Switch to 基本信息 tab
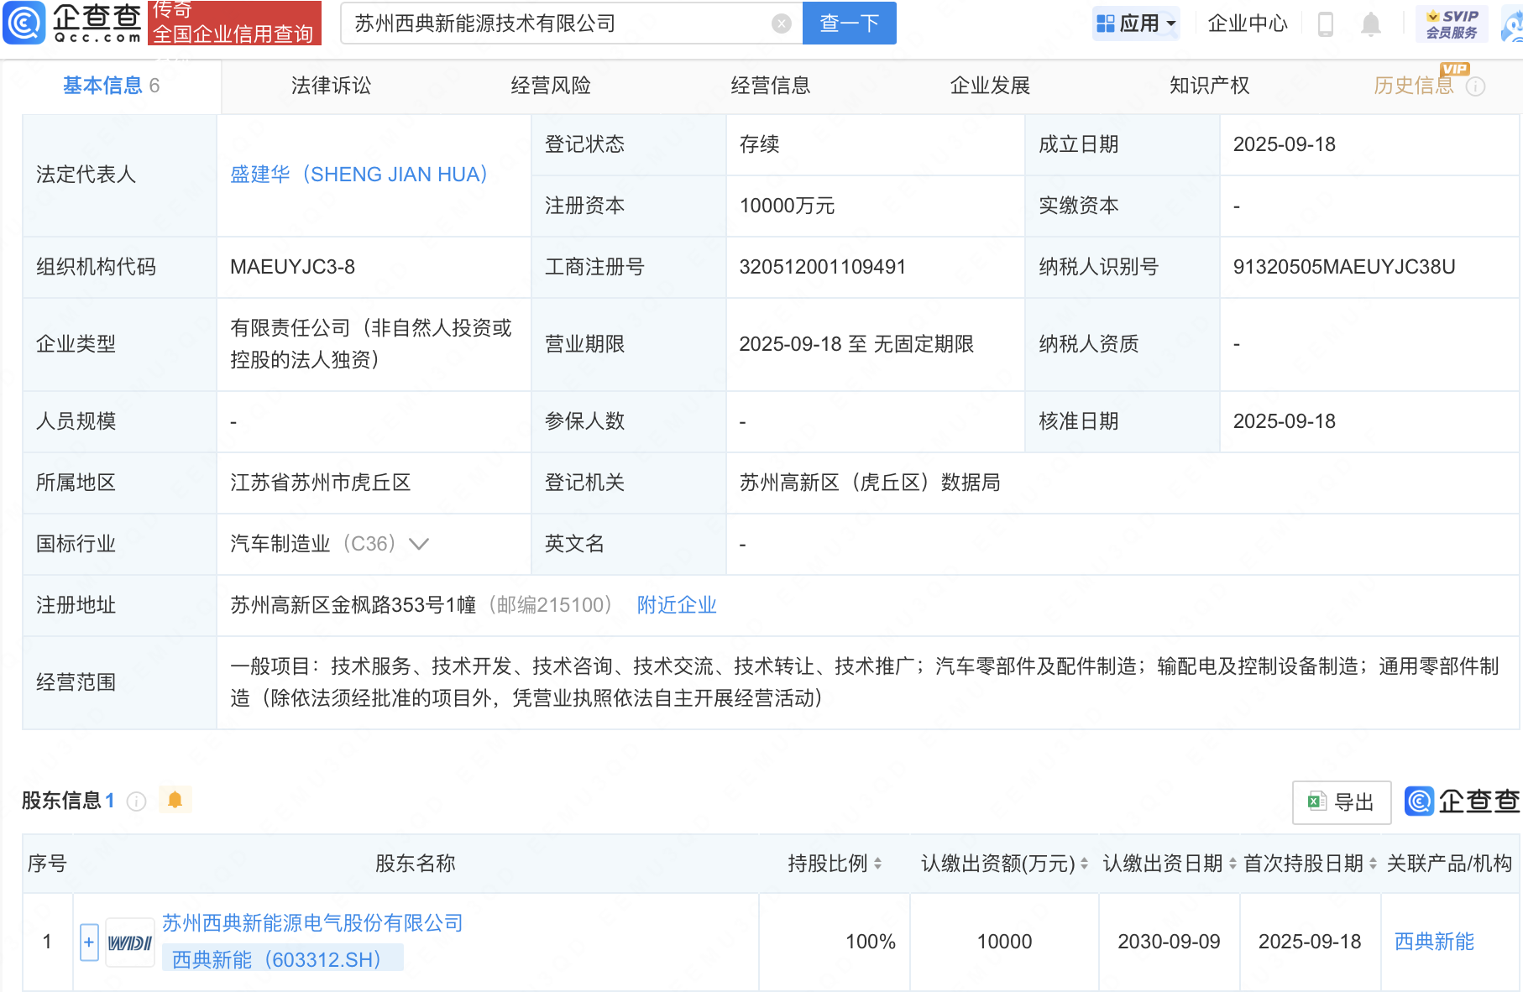This screenshot has width=1523, height=992. point(111,86)
